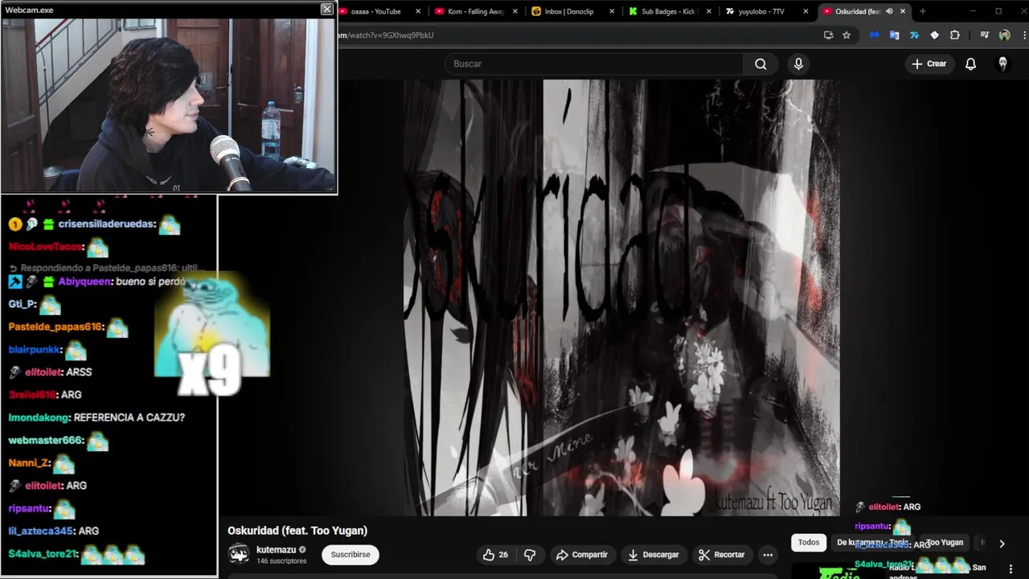Click username Nanni_Z in chat
The width and height of the screenshot is (1029, 579).
(x=29, y=463)
